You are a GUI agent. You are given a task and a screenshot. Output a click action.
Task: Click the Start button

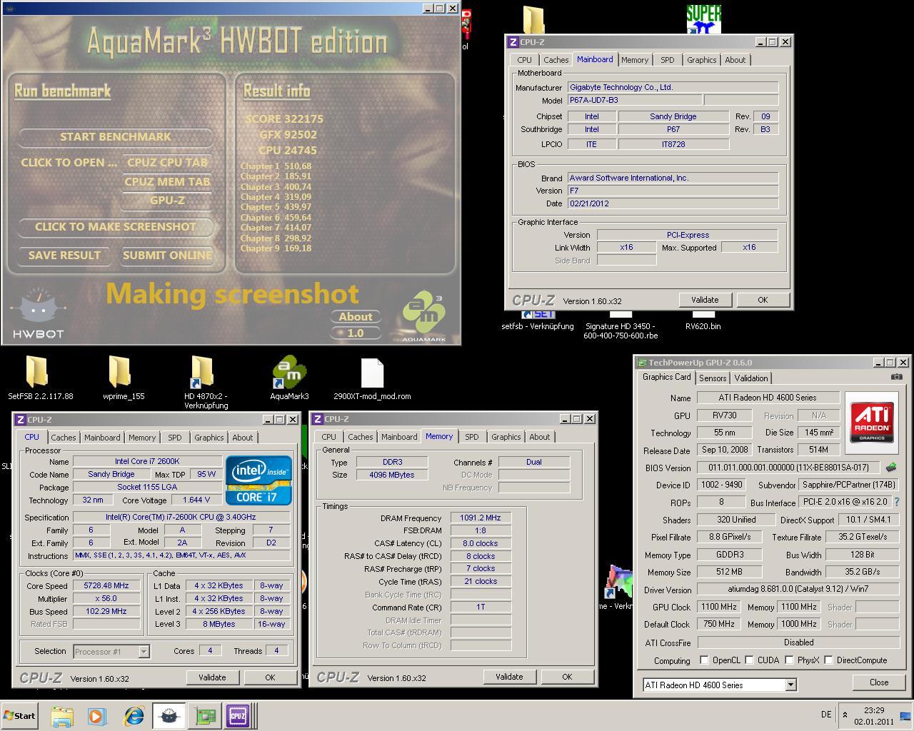click(x=19, y=716)
